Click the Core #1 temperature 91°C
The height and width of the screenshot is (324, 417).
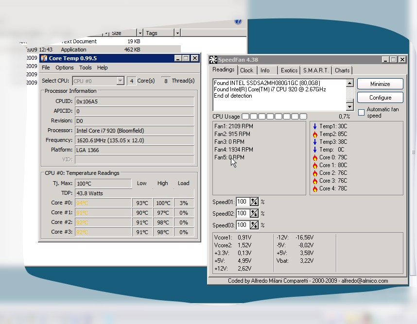click(x=103, y=213)
